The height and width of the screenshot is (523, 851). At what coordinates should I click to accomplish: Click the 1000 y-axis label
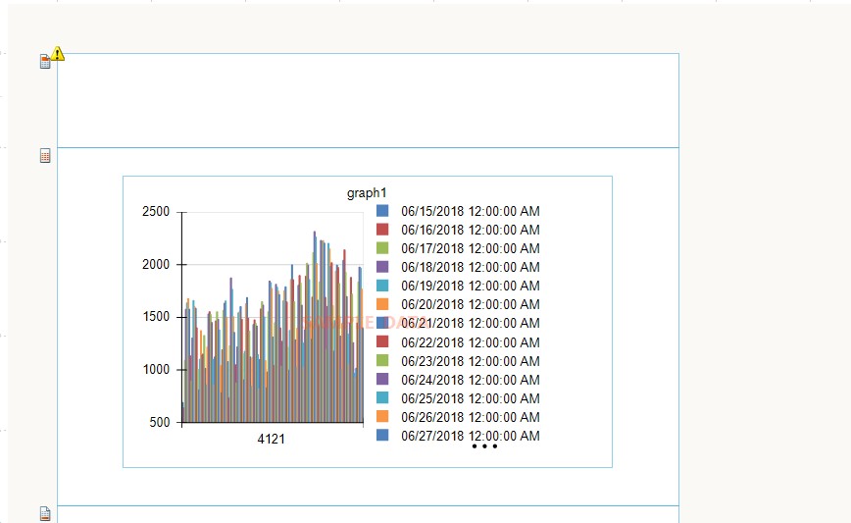pos(156,370)
